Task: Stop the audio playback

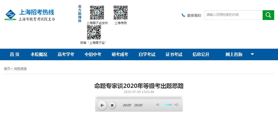Action: (x=112, y=105)
